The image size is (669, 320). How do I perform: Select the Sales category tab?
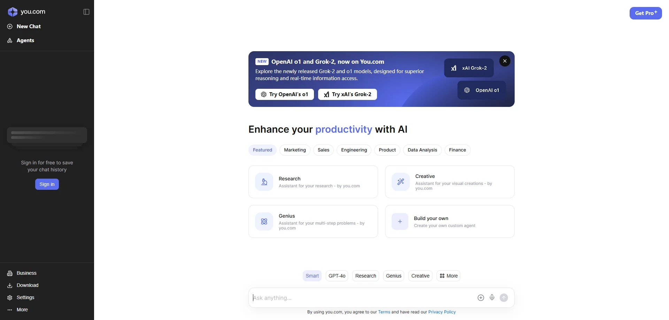coord(323,150)
